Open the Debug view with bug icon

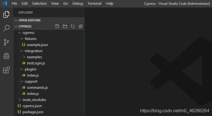pyautogui.click(x=6, y=56)
